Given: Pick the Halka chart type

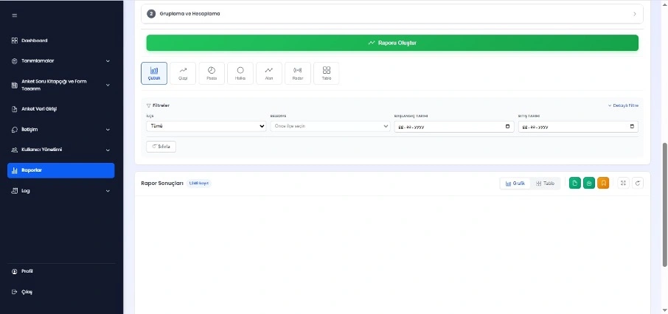Looking at the screenshot, I should pos(240,73).
